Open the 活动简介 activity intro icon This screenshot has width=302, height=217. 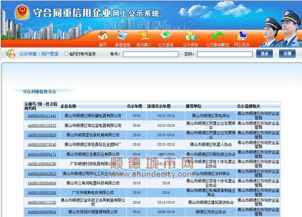click(144, 36)
